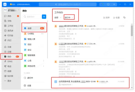This screenshot has height=92, width=135.
Task: Select the 公告 category
Action: pyautogui.click(x=34, y=61)
